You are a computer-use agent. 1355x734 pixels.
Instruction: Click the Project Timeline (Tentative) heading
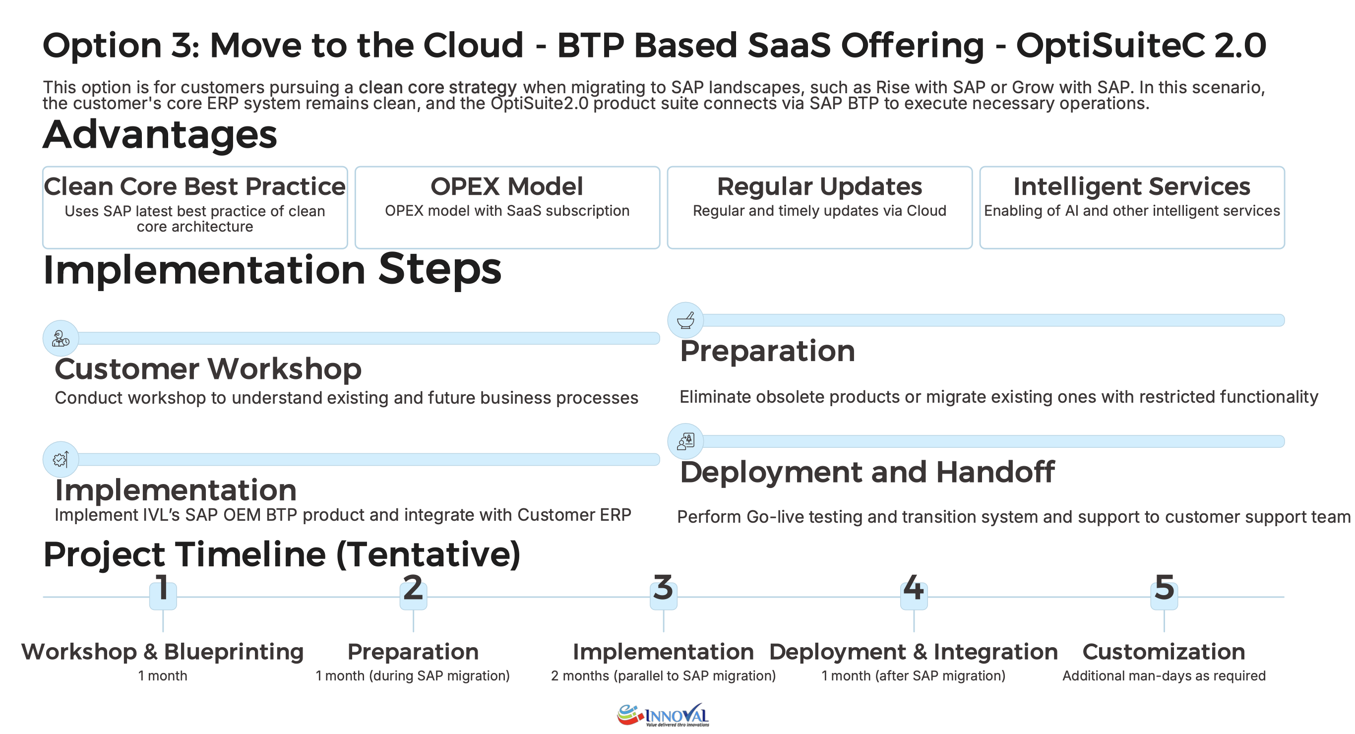(x=282, y=554)
